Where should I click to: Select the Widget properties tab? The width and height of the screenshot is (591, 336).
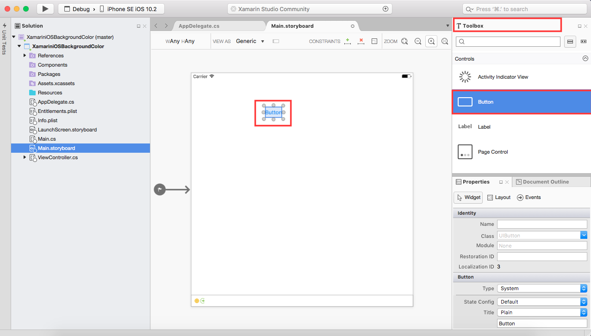tap(468, 197)
